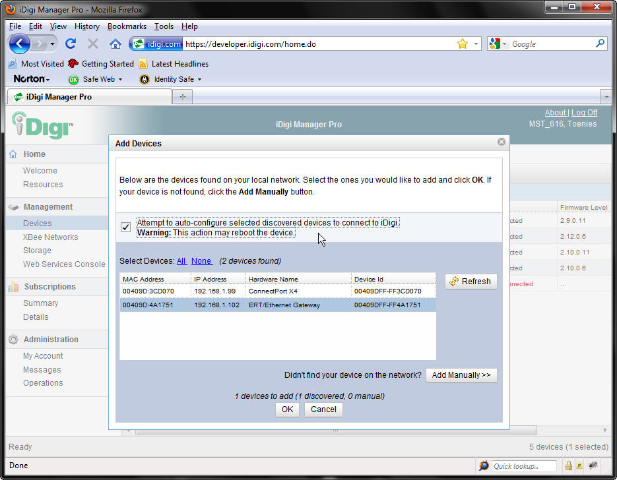Open the Norton toolbar dropdown
Viewport: 617px width, 480px height.
point(32,79)
